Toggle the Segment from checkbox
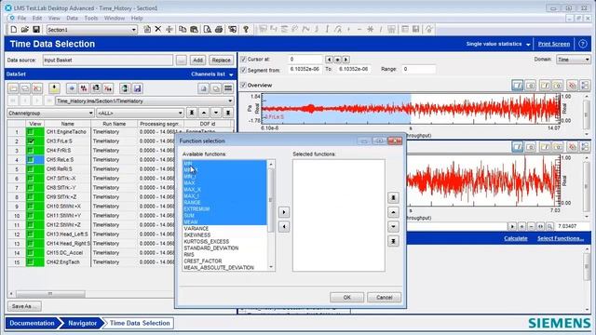The width and height of the screenshot is (596, 335). 244,71
